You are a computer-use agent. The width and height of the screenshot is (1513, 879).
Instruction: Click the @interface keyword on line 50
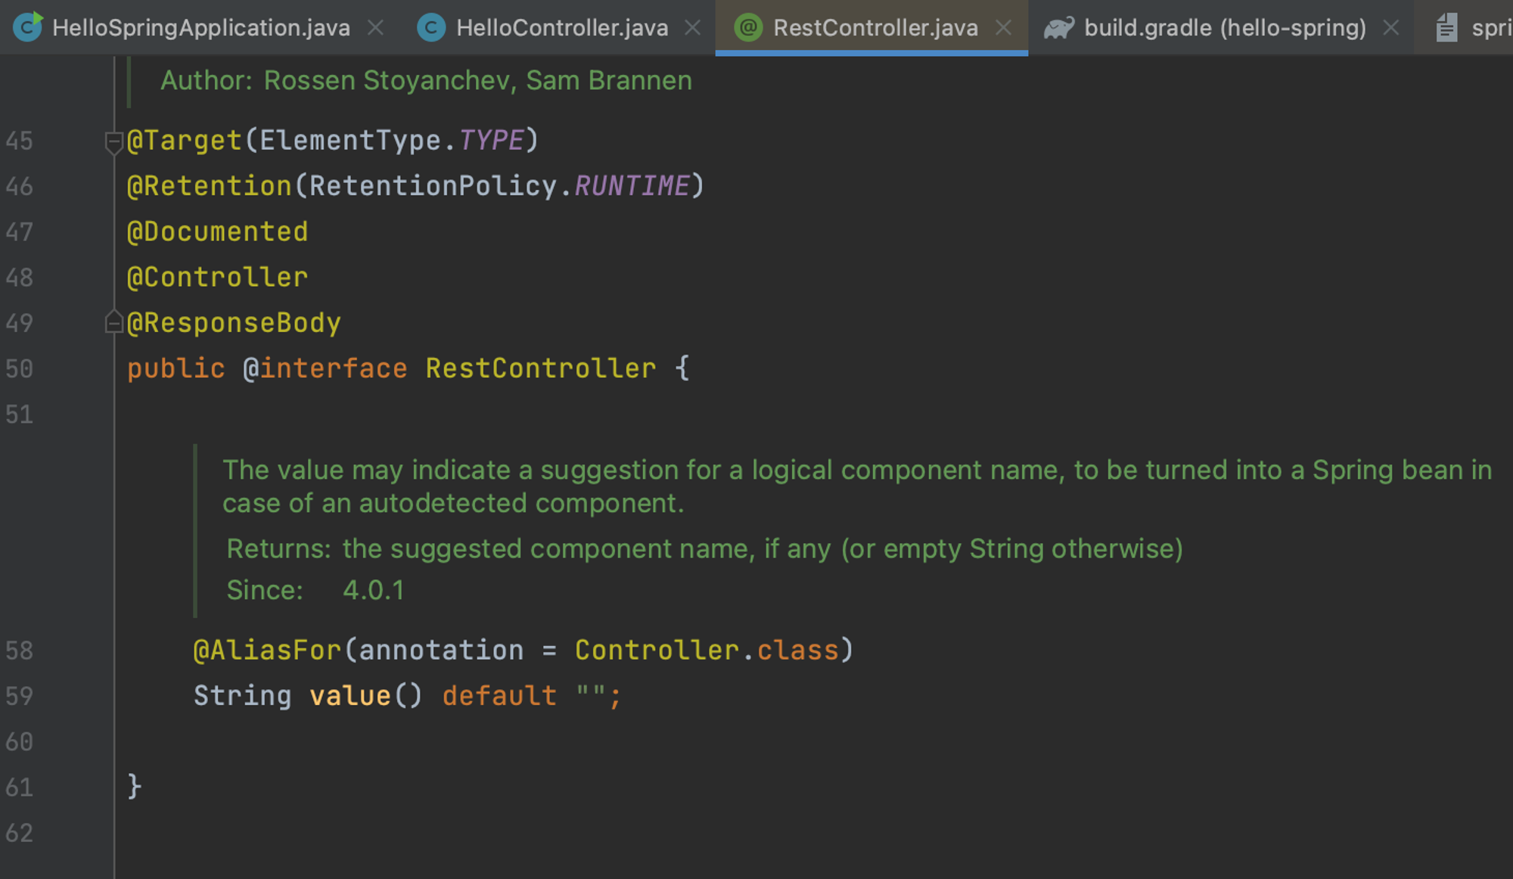pyautogui.click(x=325, y=368)
